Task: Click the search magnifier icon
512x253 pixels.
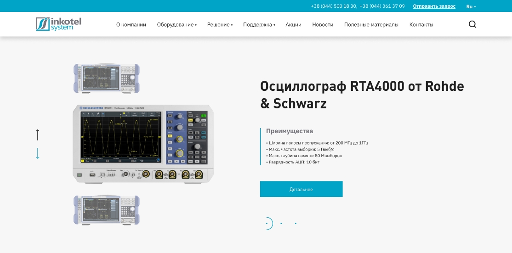Action: click(x=472, y=24)
